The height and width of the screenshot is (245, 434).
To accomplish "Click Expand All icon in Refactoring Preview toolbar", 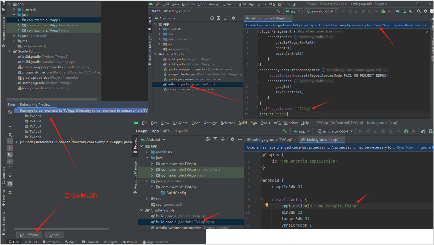I will [10, 169].
